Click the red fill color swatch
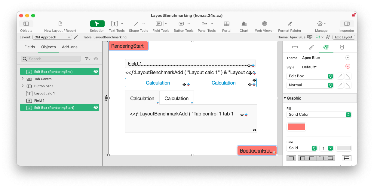Screen dimensions: 374x188 tap(296, 127)
